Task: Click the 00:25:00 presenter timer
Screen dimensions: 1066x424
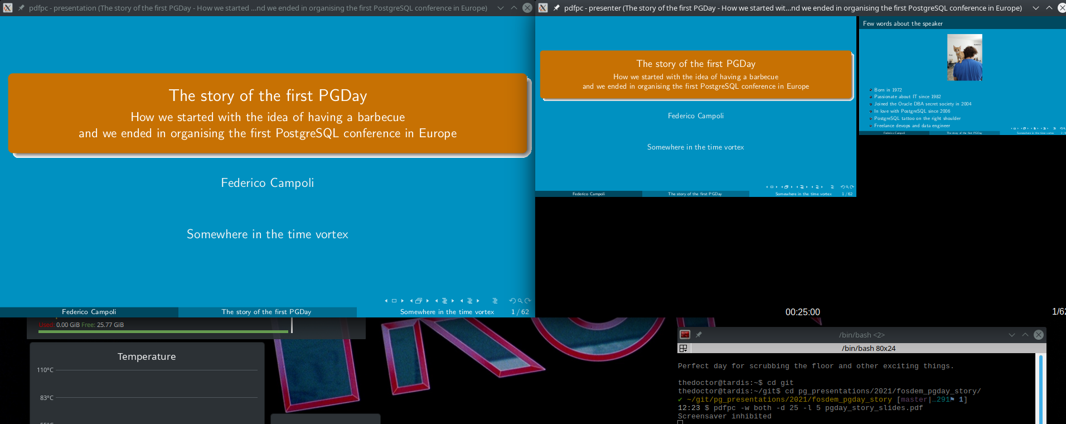Action: point(802,312)
